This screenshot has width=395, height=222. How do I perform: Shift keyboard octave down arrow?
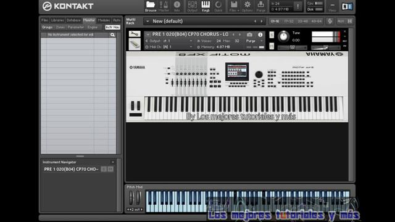coord(128,210)
